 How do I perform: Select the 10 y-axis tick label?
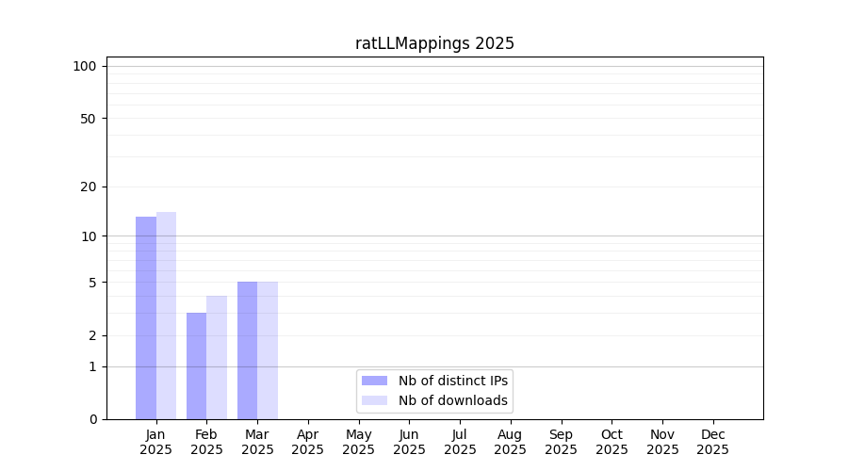89,236
